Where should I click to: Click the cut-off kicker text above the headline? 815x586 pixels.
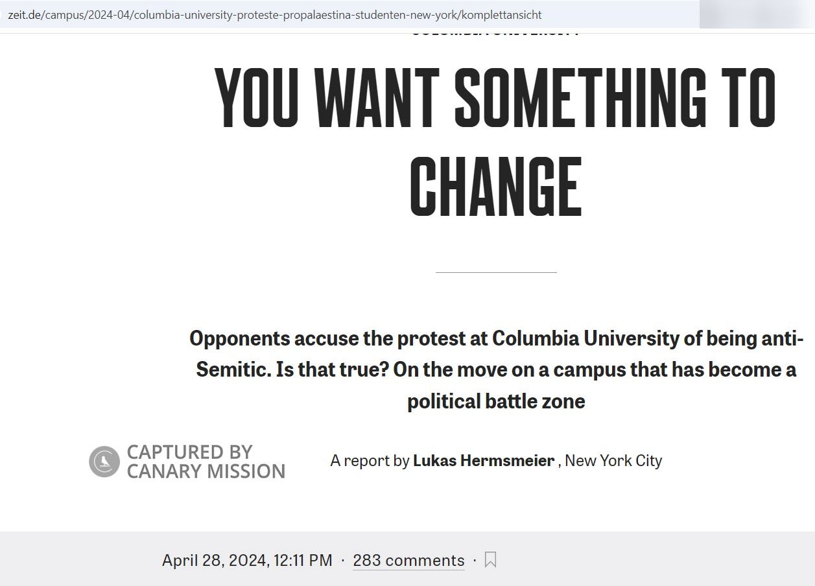[x=496, y=31]
